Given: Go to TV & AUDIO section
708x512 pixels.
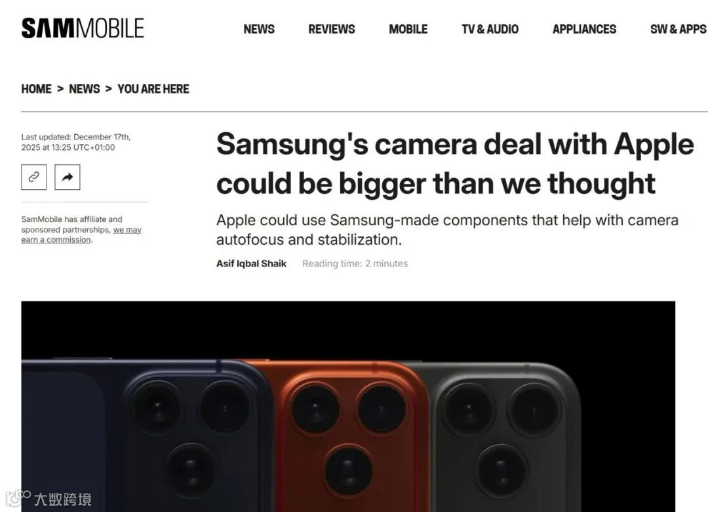Looking at the screenshot, I should click(x=490, y=29).
